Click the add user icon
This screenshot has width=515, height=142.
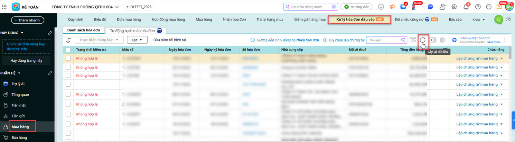point(443,7)
